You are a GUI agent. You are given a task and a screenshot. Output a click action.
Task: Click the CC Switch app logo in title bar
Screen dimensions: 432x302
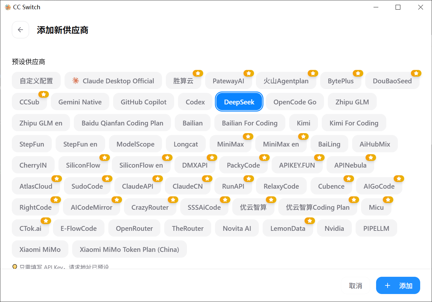(x=8, y=7)
